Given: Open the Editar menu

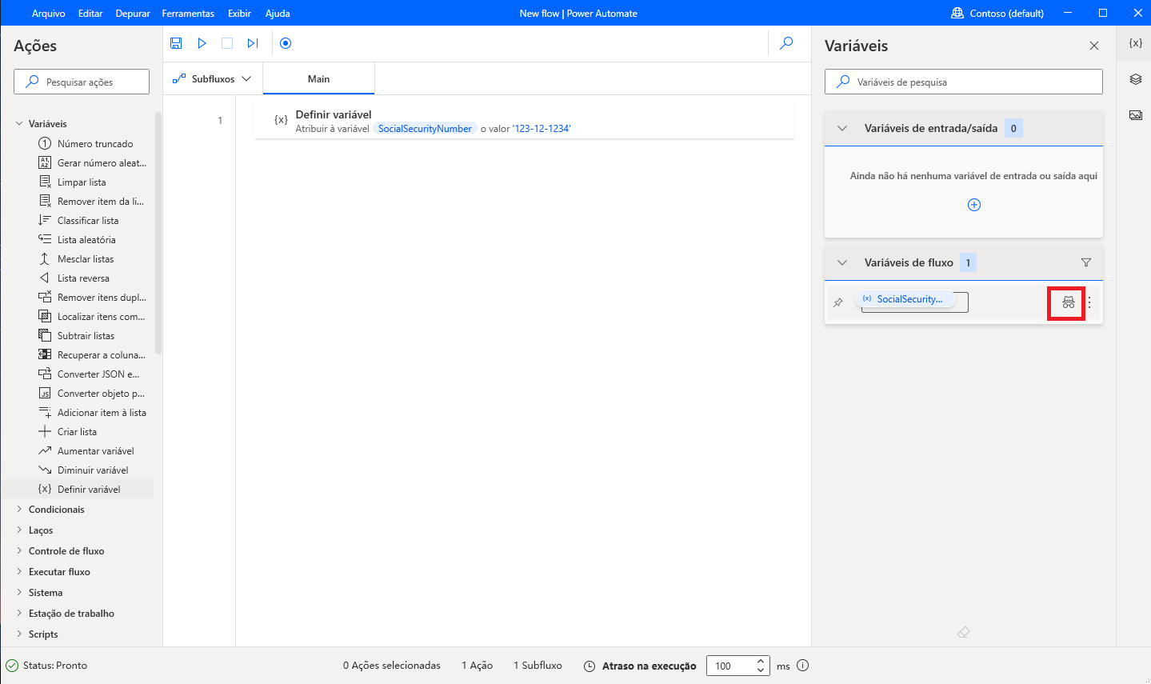Looking at the screenshot, I should 90,13.
